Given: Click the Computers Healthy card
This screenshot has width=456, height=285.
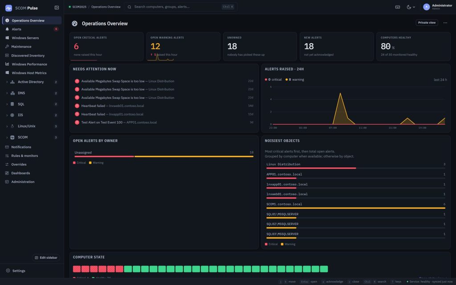Looking at the screenshot, I should click(x=413, y=46).
